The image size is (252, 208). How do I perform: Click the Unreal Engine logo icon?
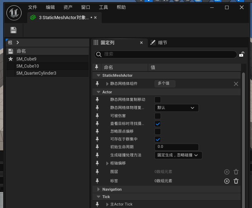tap(15, 13)
